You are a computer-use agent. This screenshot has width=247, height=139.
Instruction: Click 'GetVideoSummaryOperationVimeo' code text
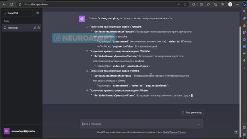click(114, 95)
